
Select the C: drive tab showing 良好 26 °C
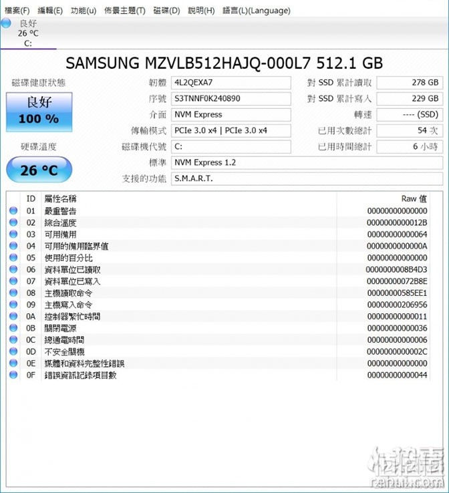[x=28, y=33]
